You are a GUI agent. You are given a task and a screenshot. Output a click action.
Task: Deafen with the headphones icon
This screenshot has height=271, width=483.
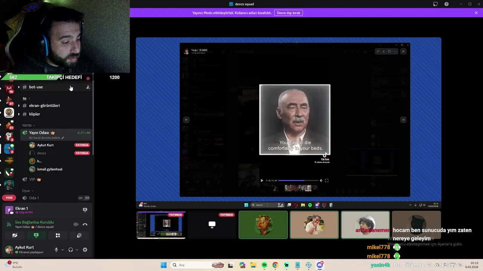coord(71,250)
